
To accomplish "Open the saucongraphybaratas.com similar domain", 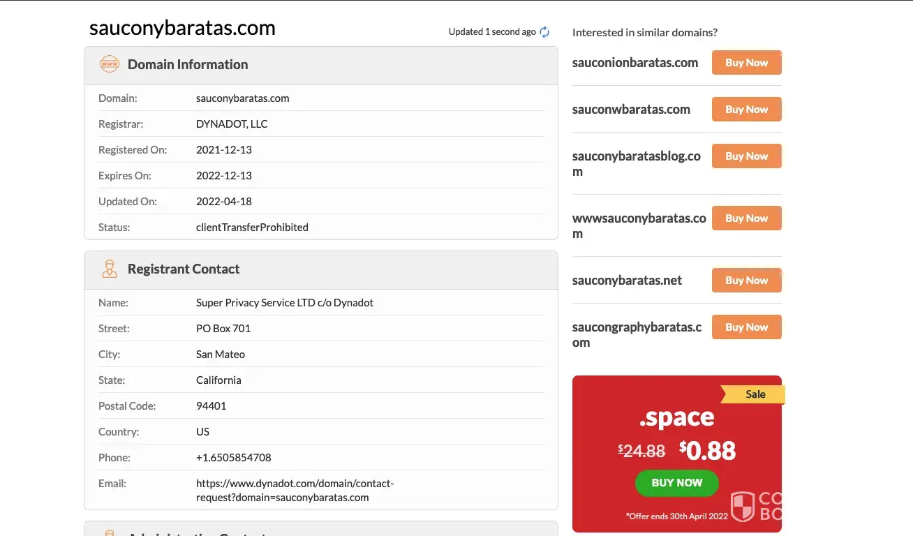I will [637, 335].
